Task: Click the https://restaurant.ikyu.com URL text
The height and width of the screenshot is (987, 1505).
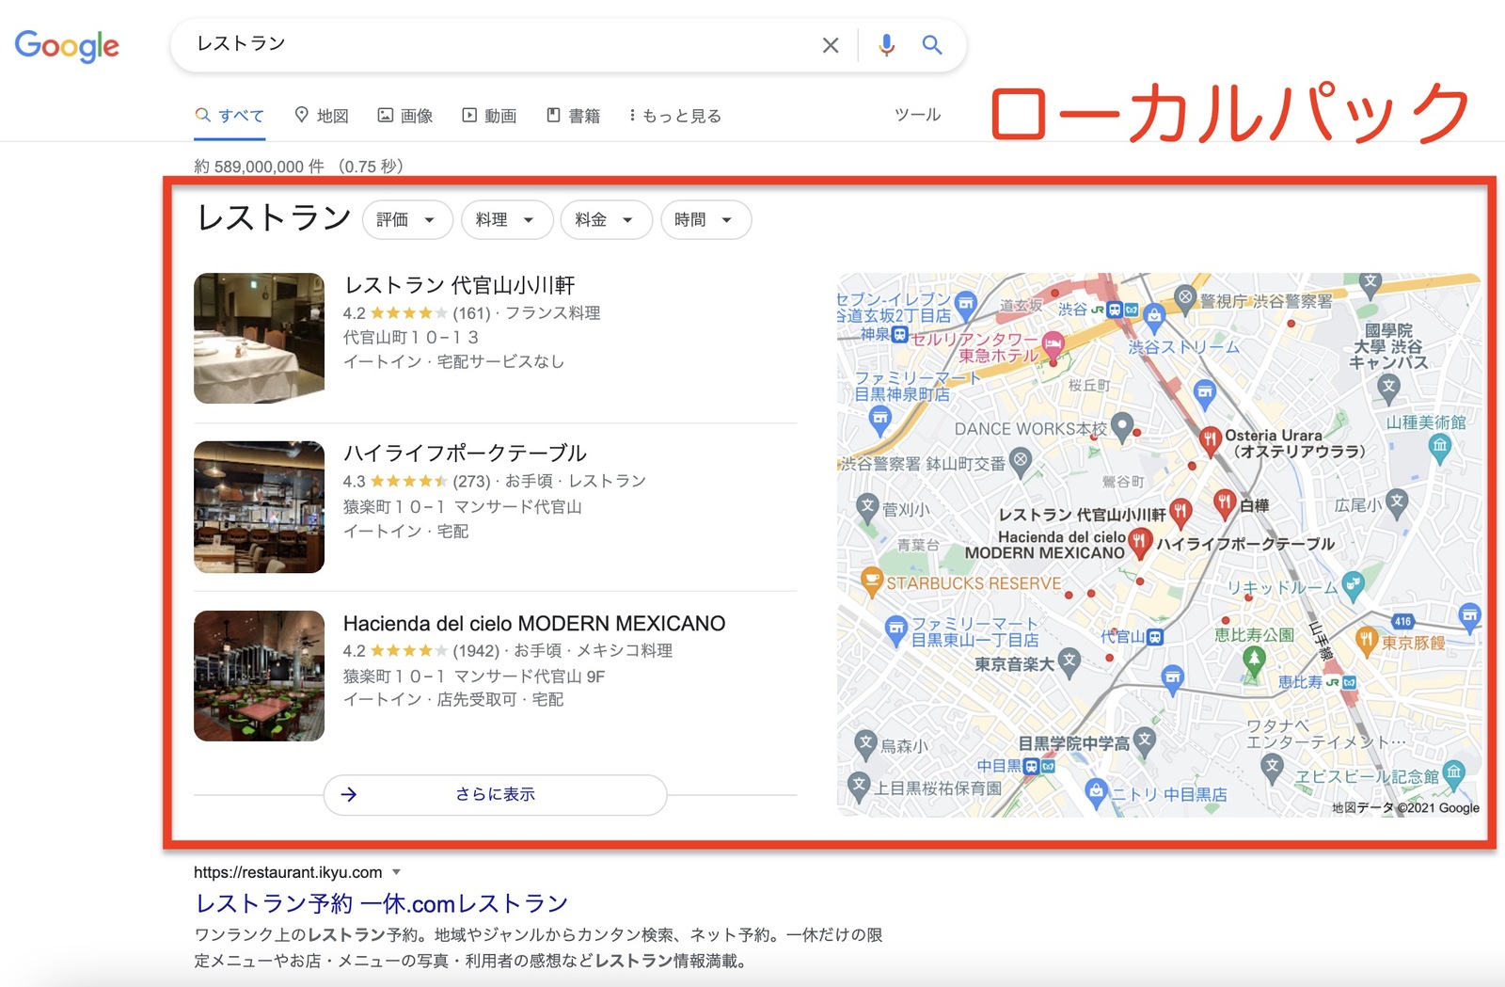Action: pos(288,872)
